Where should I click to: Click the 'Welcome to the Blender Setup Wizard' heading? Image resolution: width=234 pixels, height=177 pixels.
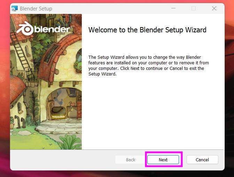click(147, 30)
